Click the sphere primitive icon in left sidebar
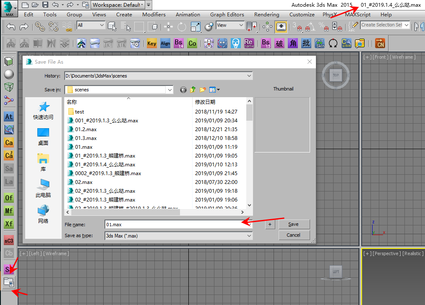 coord(9,74)
